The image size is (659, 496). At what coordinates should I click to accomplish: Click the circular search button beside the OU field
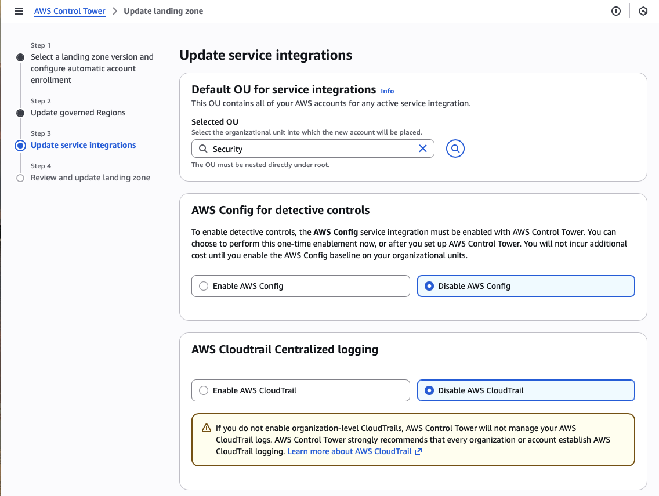(x=455, y=149)
